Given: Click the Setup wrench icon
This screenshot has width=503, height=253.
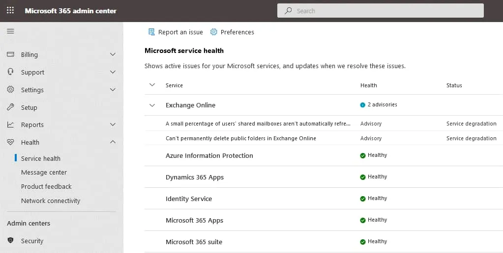Looking at the screenshot, I should pos(10,107).
